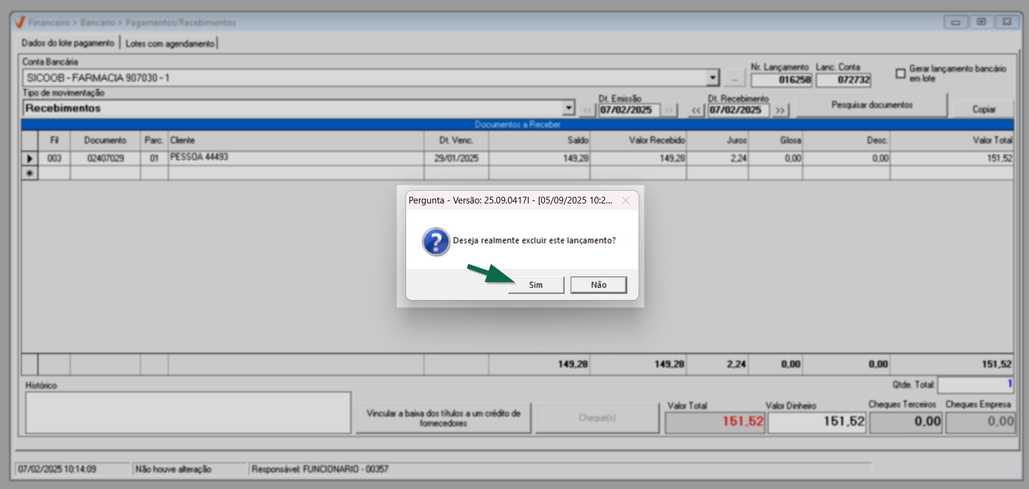This screenshot has width=1029, height=489.
Task: Click the Juros column header
Action: 718,140
